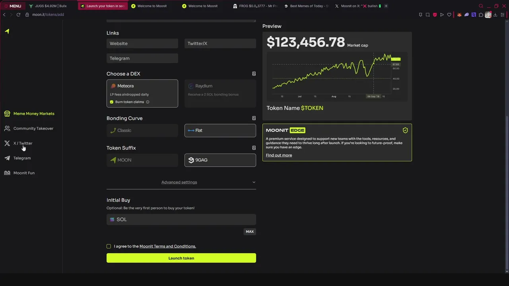Click the profile avatar icon

(x=488, y=15)
